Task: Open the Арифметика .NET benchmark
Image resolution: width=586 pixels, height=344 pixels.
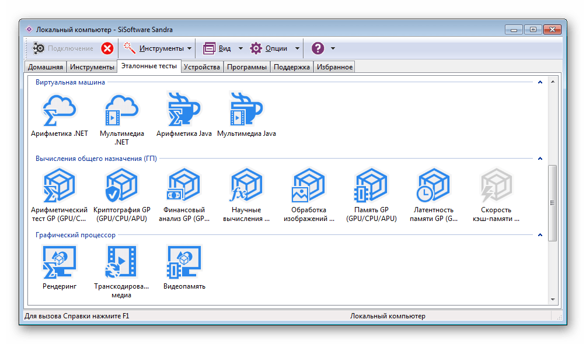Action: (x=59, y=110)
